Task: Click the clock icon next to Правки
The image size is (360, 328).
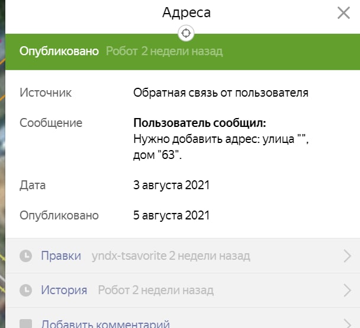Action: [x=25, y=256]
